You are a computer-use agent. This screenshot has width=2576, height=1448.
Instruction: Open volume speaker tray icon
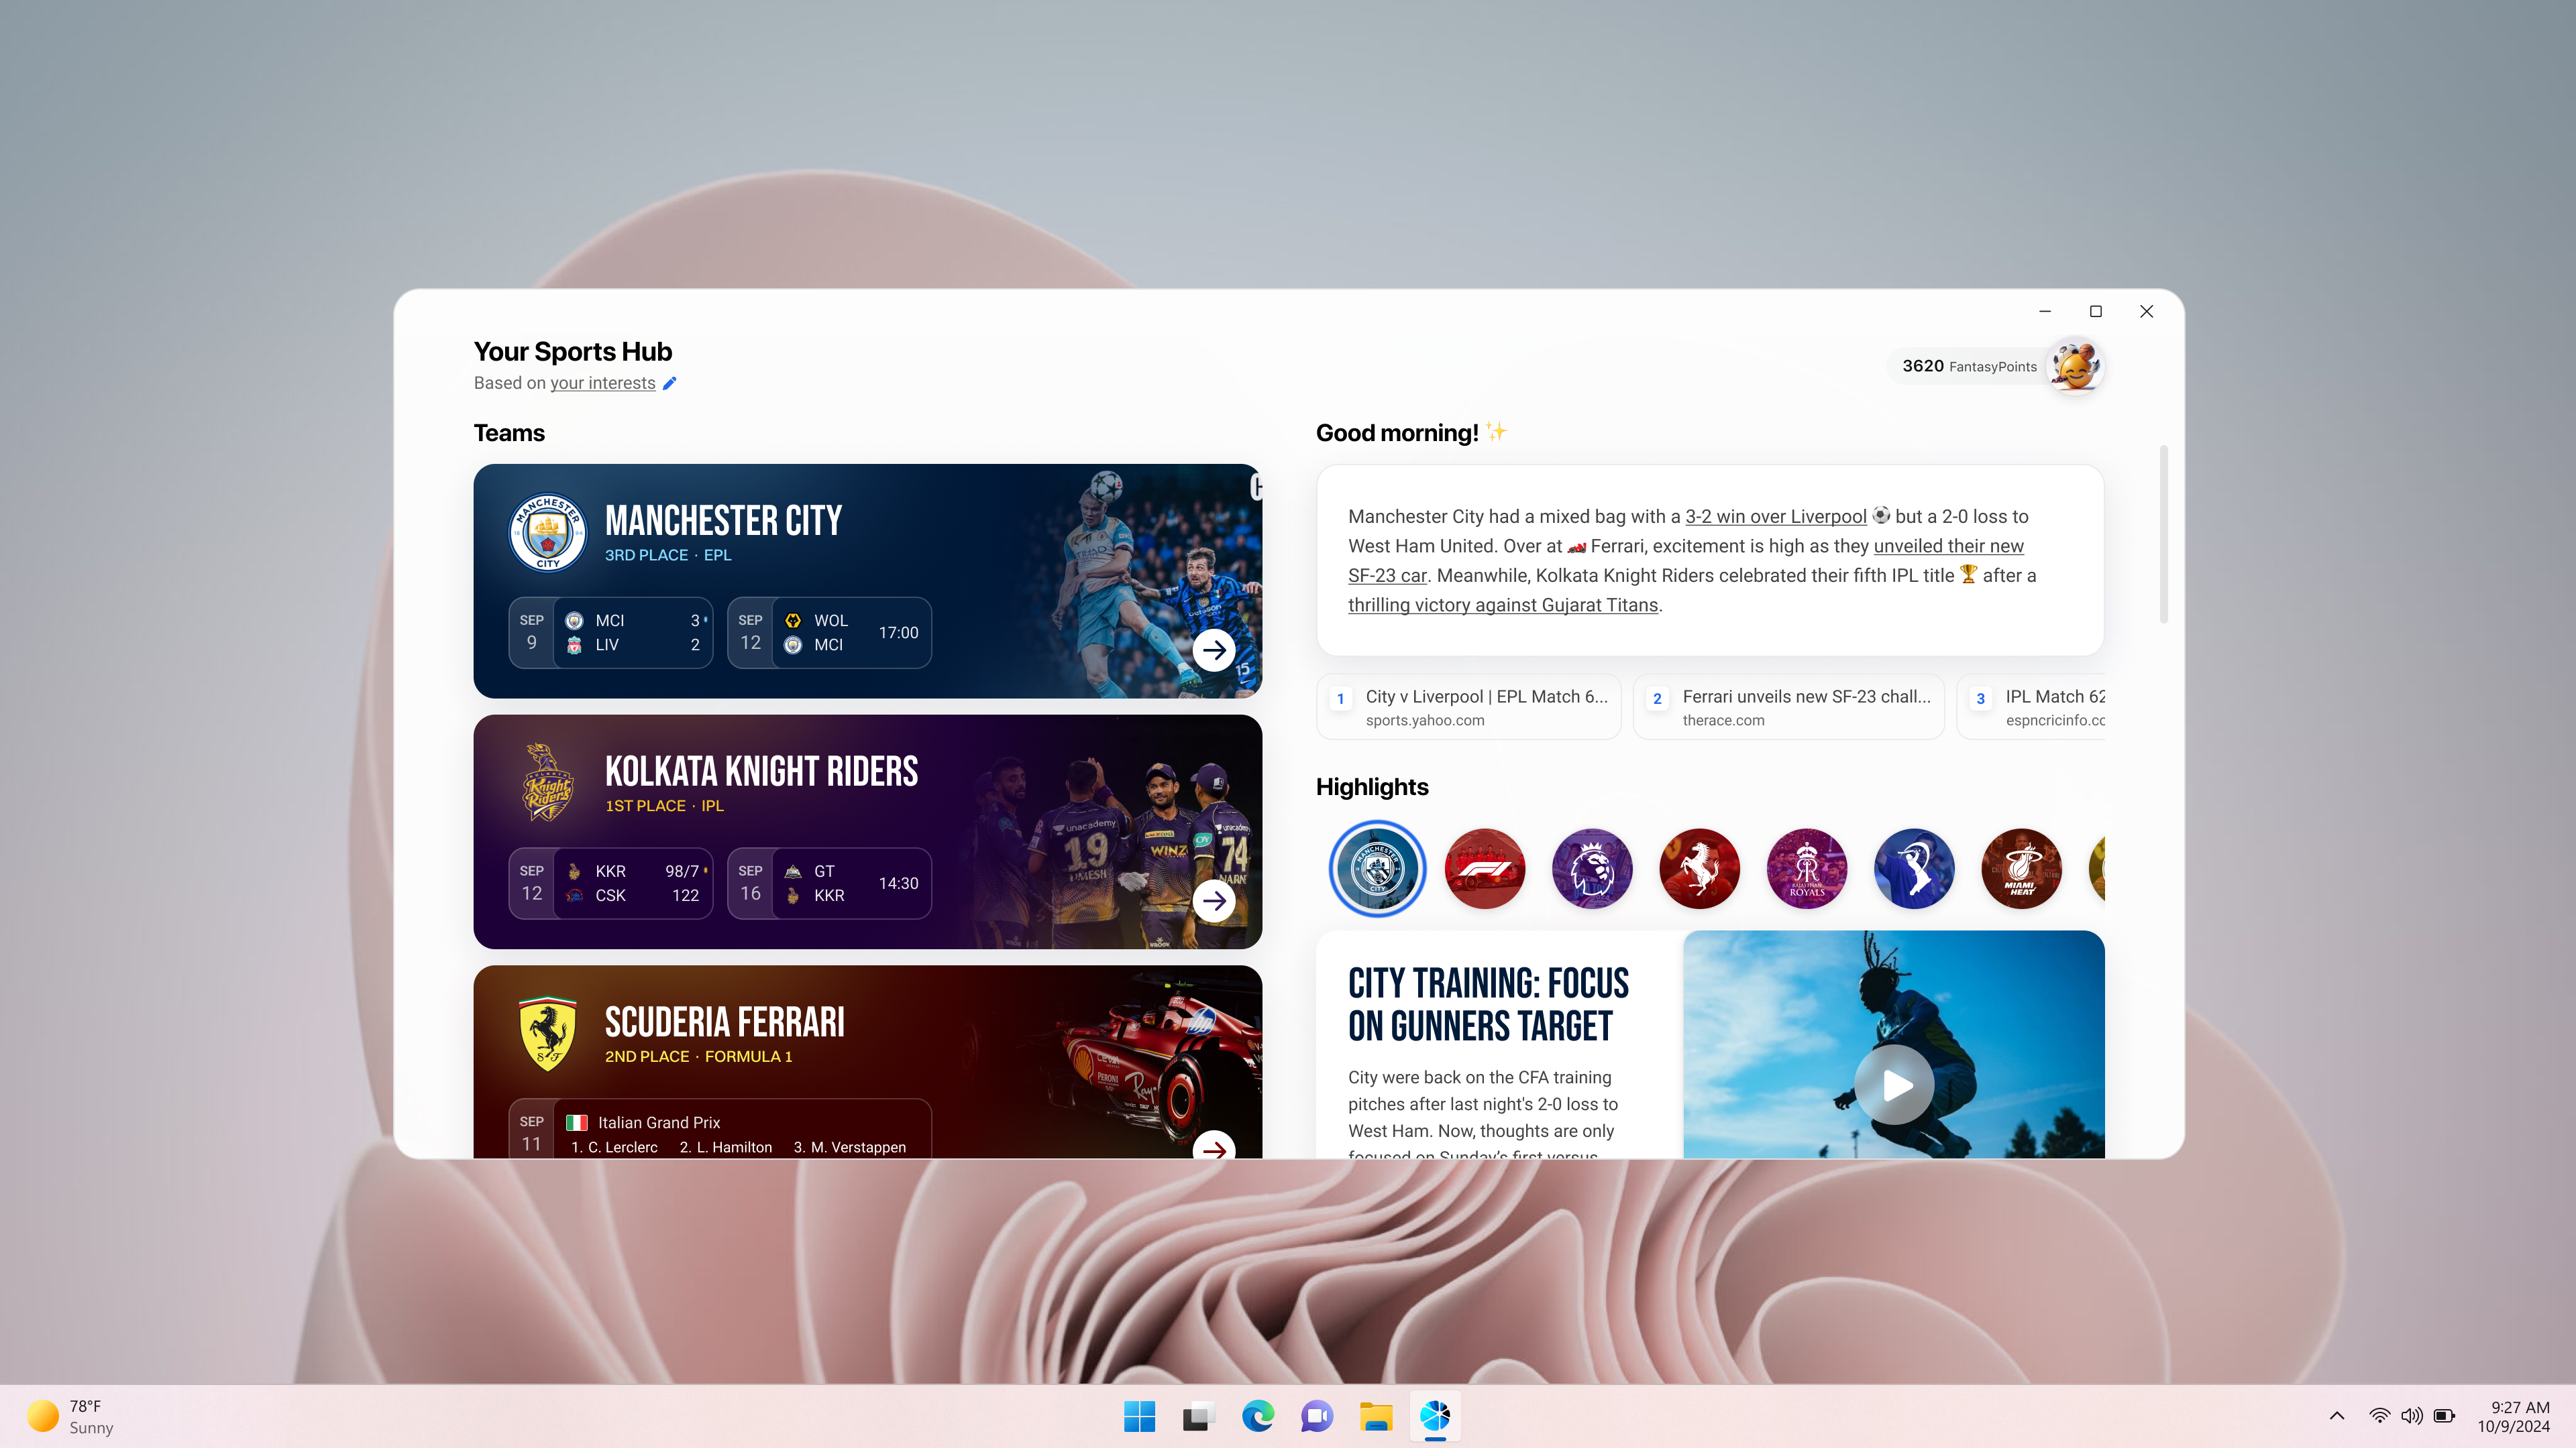coord(2412,1416)
